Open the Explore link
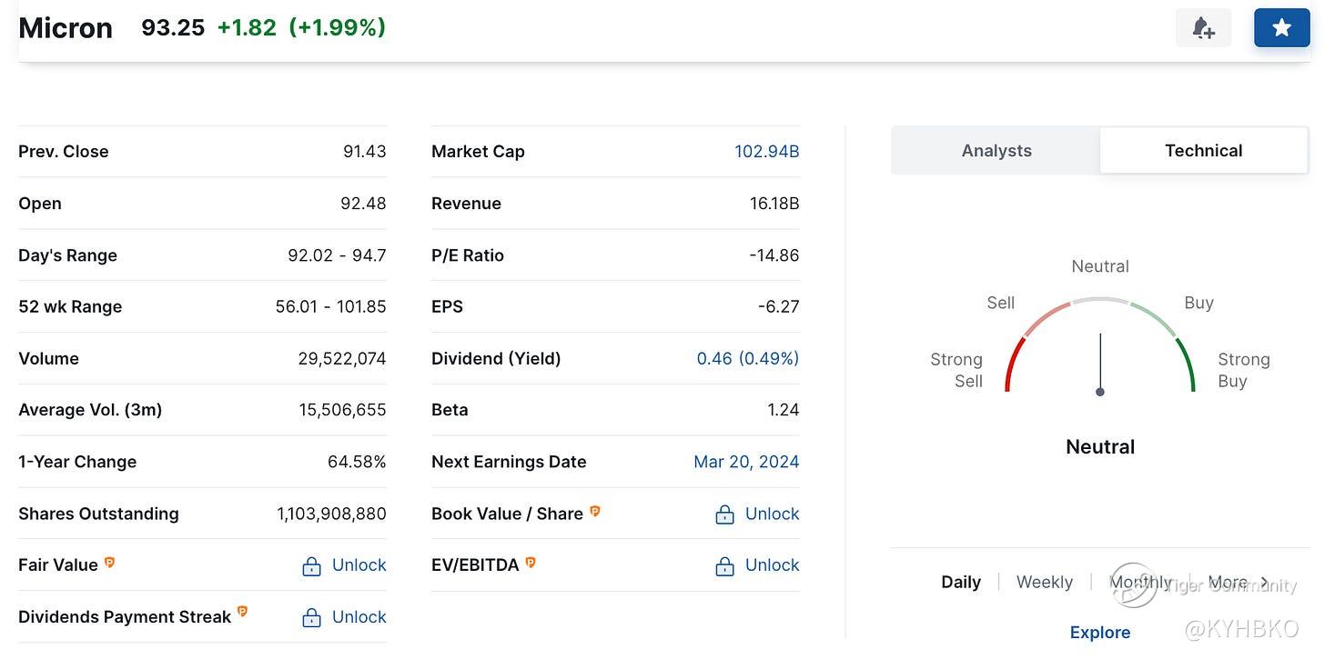 [x=1100, y=633]
